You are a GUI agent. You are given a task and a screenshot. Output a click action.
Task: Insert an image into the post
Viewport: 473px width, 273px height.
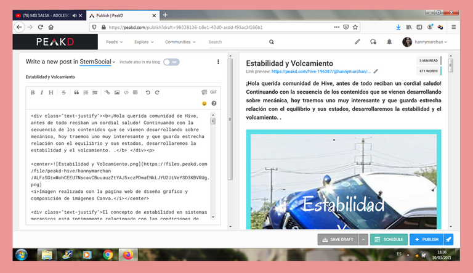(x=117, y=92)
